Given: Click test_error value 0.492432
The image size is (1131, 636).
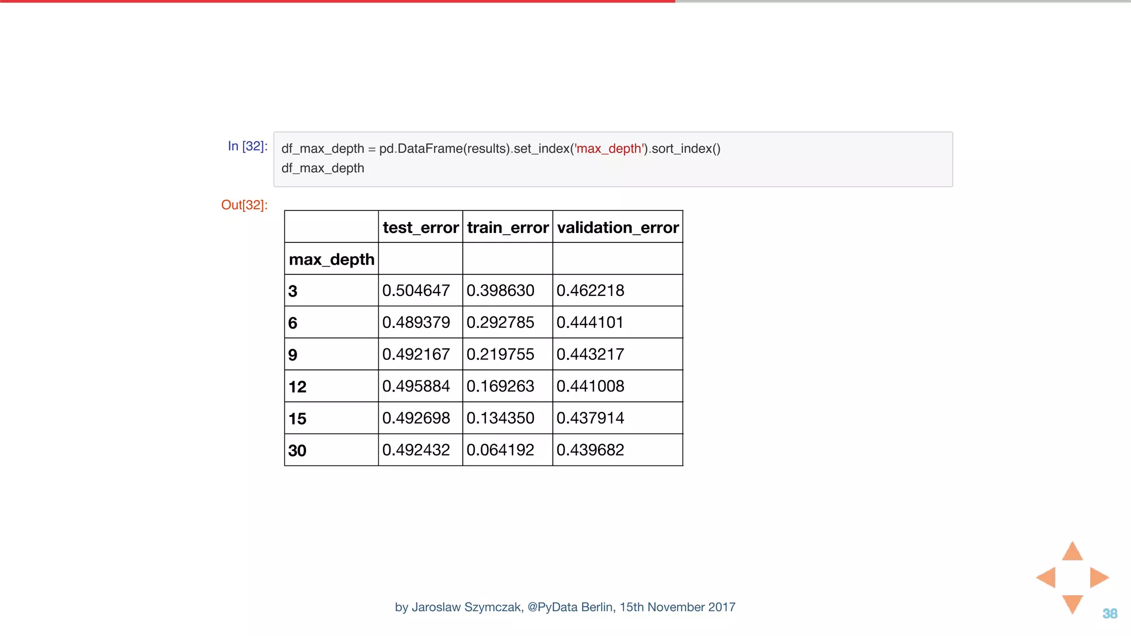Looking at the screenshot, I should tap(416, 450).
